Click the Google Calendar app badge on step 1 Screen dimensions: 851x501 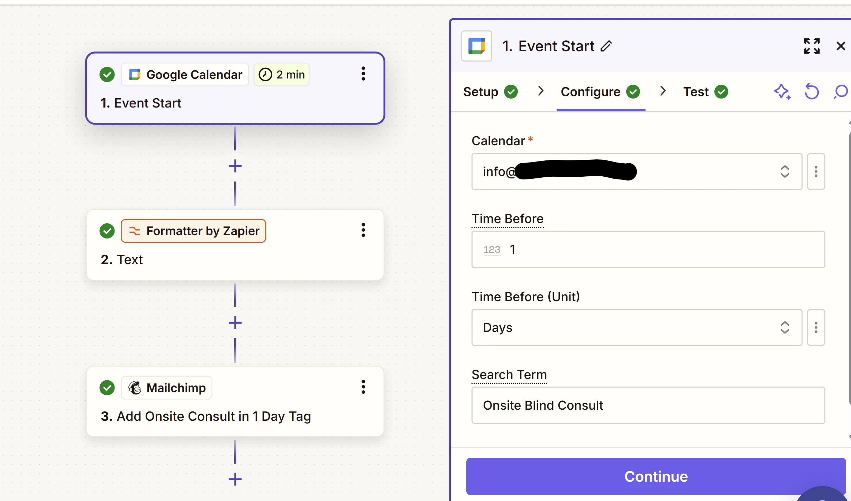click(x=185, y=74)
